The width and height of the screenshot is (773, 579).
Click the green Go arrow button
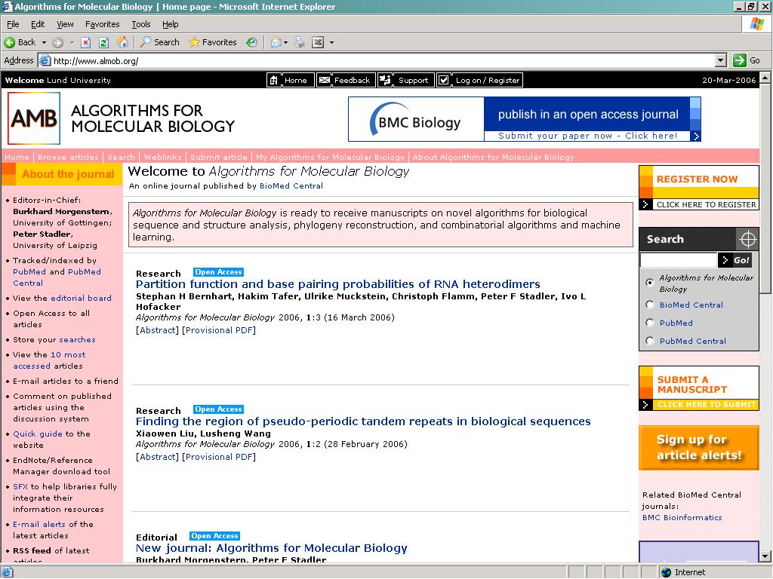pos(740,60)
